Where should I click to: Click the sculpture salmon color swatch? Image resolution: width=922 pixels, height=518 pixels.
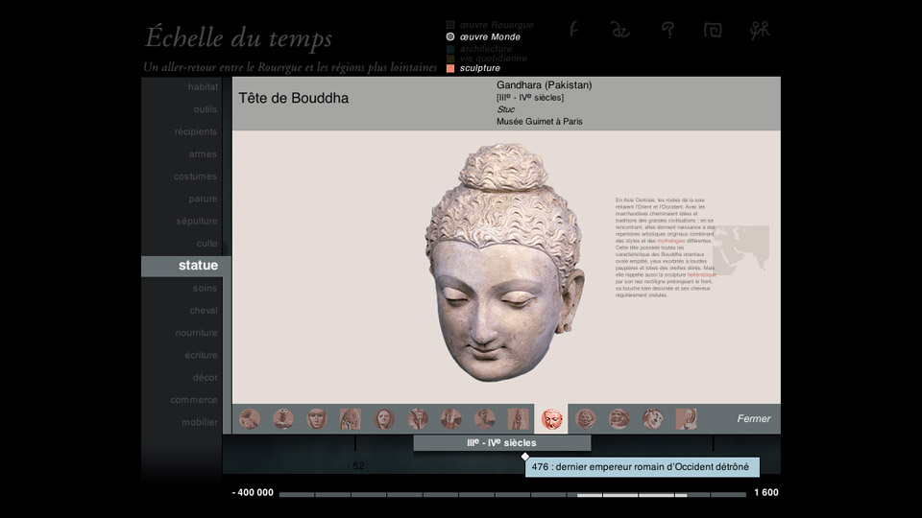(x=450, y=68)
